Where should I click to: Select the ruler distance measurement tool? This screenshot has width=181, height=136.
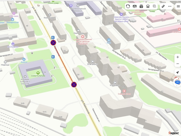pos(163,6)
